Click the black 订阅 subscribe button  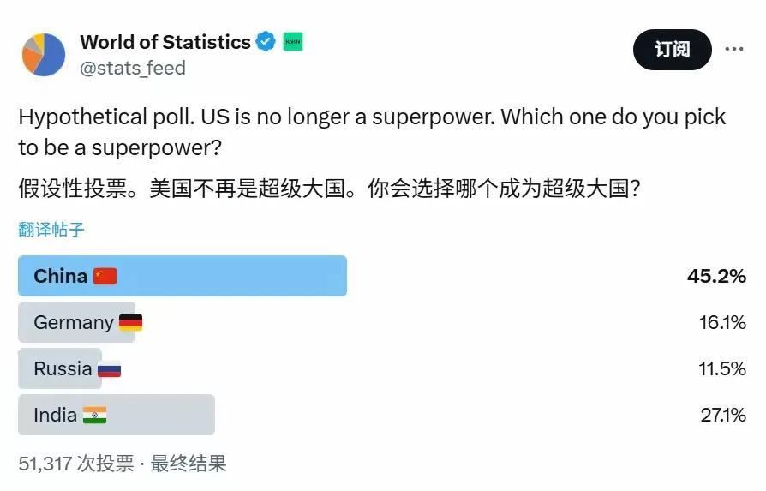click(673, 49)
